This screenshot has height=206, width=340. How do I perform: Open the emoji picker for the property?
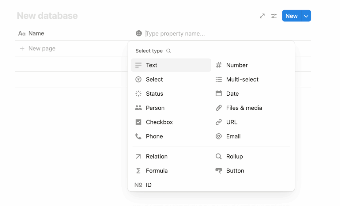click(x=139, y=33)
